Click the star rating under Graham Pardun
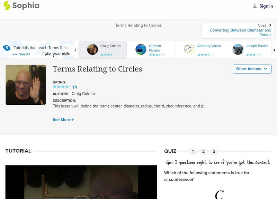277x199 pixels. point(157,55)
